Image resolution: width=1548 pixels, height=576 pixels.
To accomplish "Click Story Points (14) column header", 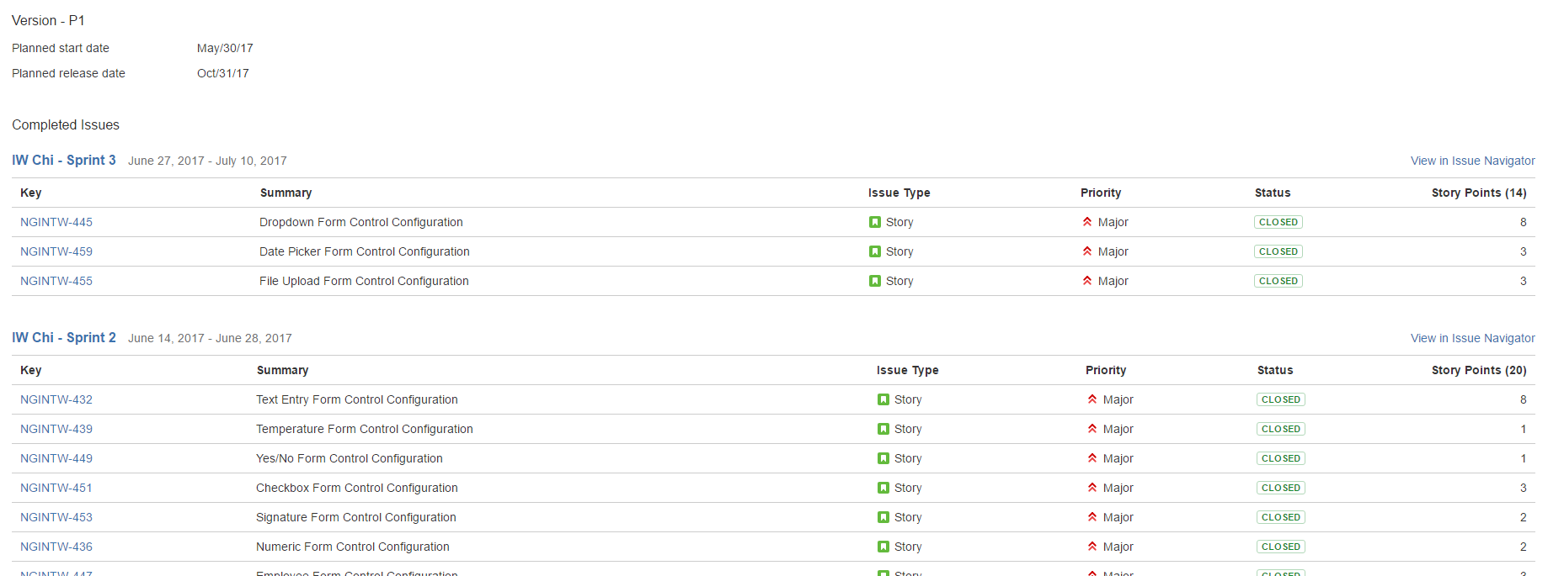I will [x=1479, y=193].
